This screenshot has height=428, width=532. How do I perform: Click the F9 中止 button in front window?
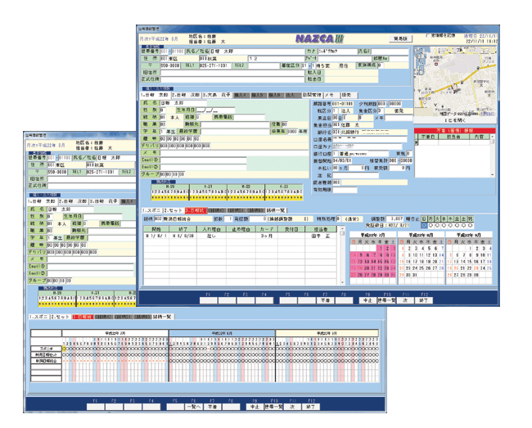[367, 300]
